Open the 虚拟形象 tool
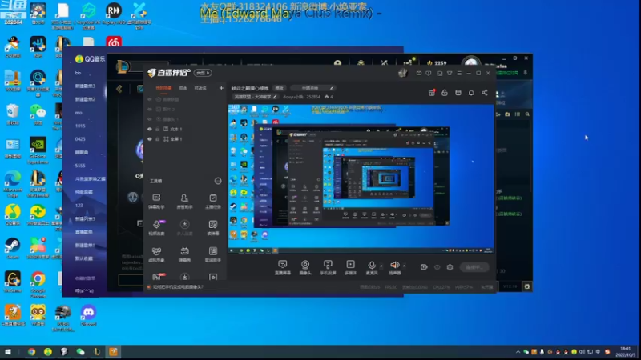 tap(156, 254)
